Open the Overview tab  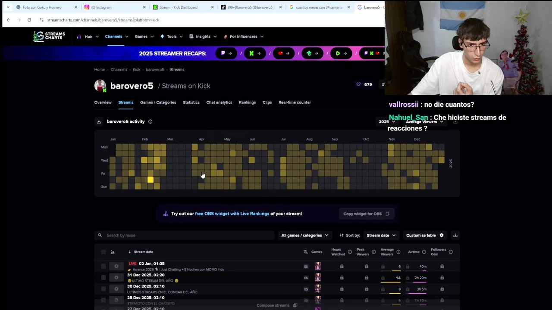[103, 102]
